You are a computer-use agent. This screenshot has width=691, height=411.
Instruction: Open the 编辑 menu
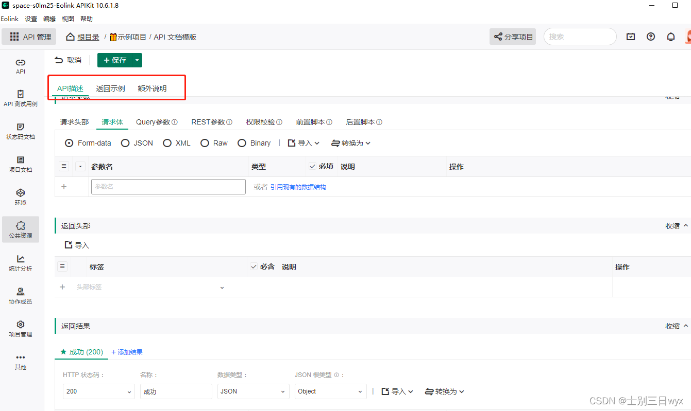[x=49, y=19]
